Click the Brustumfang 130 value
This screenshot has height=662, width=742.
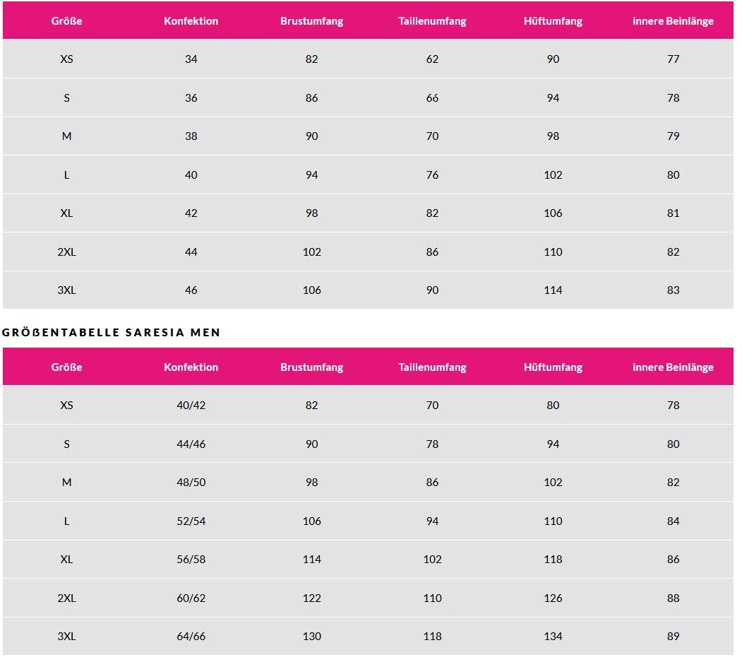tap(311, 637)
